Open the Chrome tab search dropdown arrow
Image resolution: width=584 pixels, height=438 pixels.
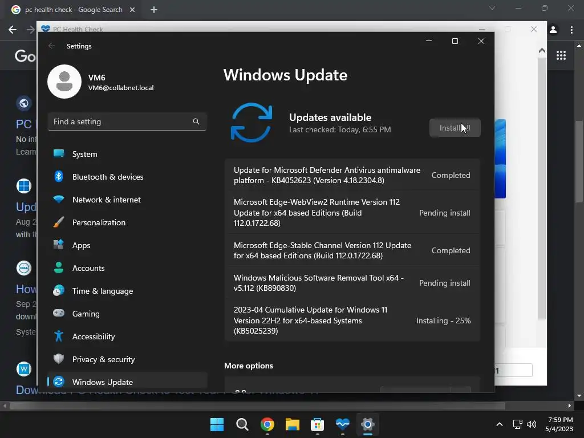pos(492,8)
